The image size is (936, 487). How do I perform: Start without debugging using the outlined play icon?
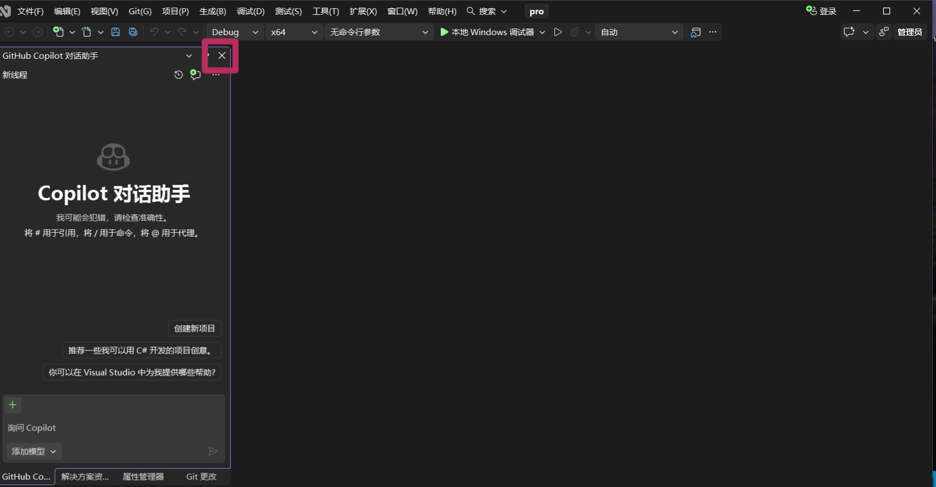(x=558, y=32)
